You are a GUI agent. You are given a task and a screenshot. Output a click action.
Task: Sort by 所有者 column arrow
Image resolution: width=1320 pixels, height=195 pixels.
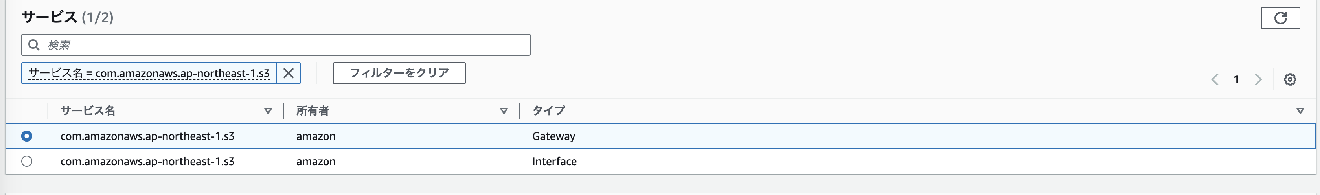point(504,111)
